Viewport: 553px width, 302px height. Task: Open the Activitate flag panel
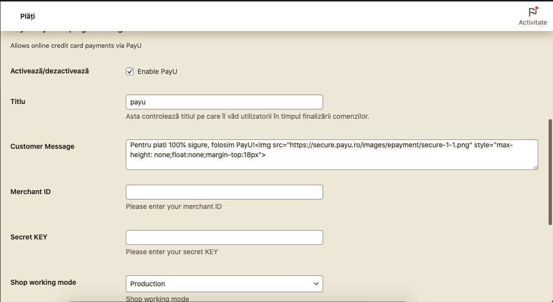coord(533,16)
